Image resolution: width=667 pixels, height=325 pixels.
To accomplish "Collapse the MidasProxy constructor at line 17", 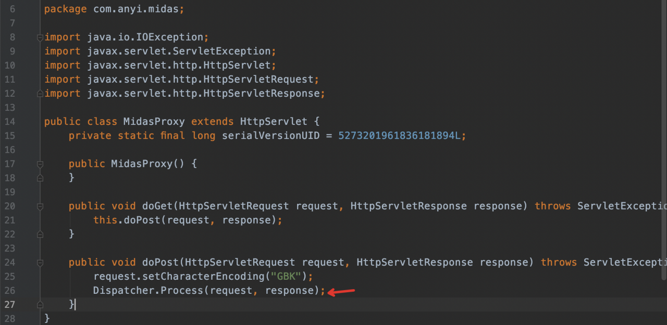I will (40, 164).
